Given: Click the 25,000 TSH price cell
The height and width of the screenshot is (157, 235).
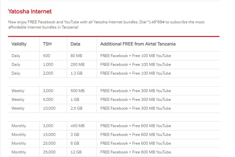Looking at the screenshot, I should (49, 143).
